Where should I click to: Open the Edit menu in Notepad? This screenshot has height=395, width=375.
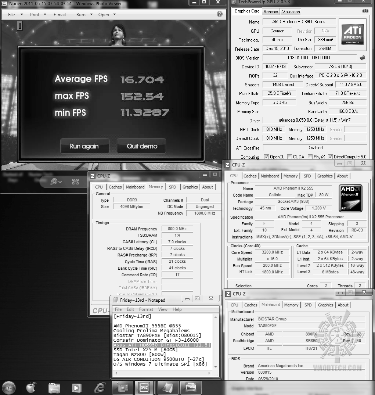pos(130,309)
